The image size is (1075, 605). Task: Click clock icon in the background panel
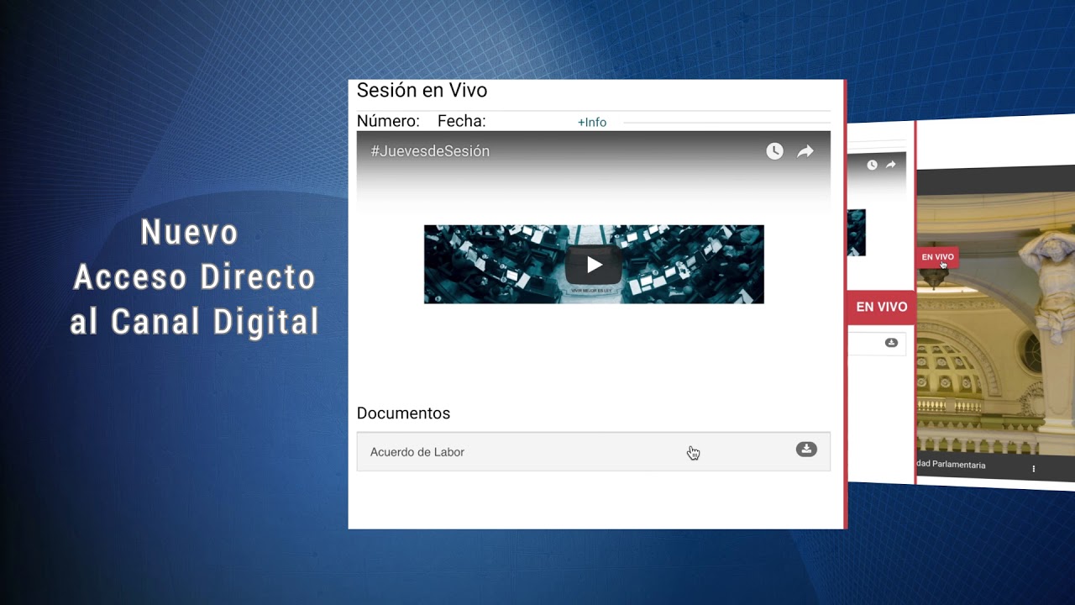click(x=872, y=166)
